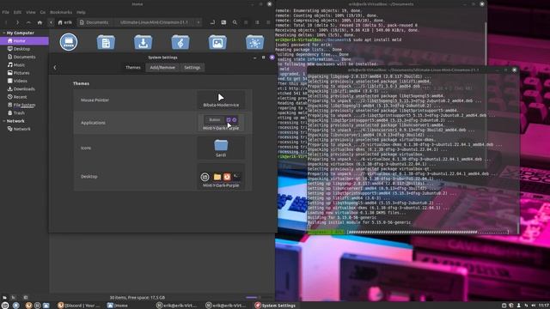Open terminal from file manager toolbar
Screen dimensions: 550x309
click(223, 22)
